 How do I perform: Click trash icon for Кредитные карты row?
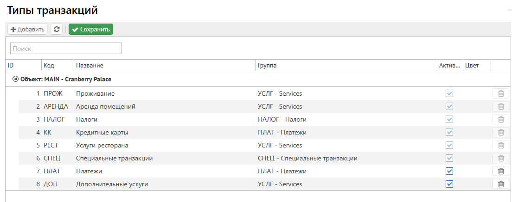click(x=501, y=132)
